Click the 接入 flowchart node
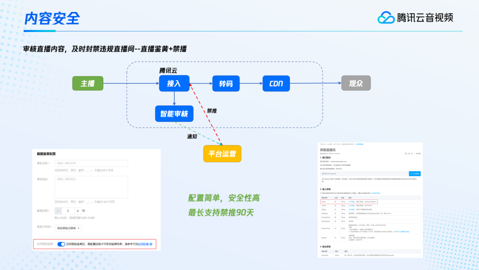479x270 pixels. click(174, 83)
